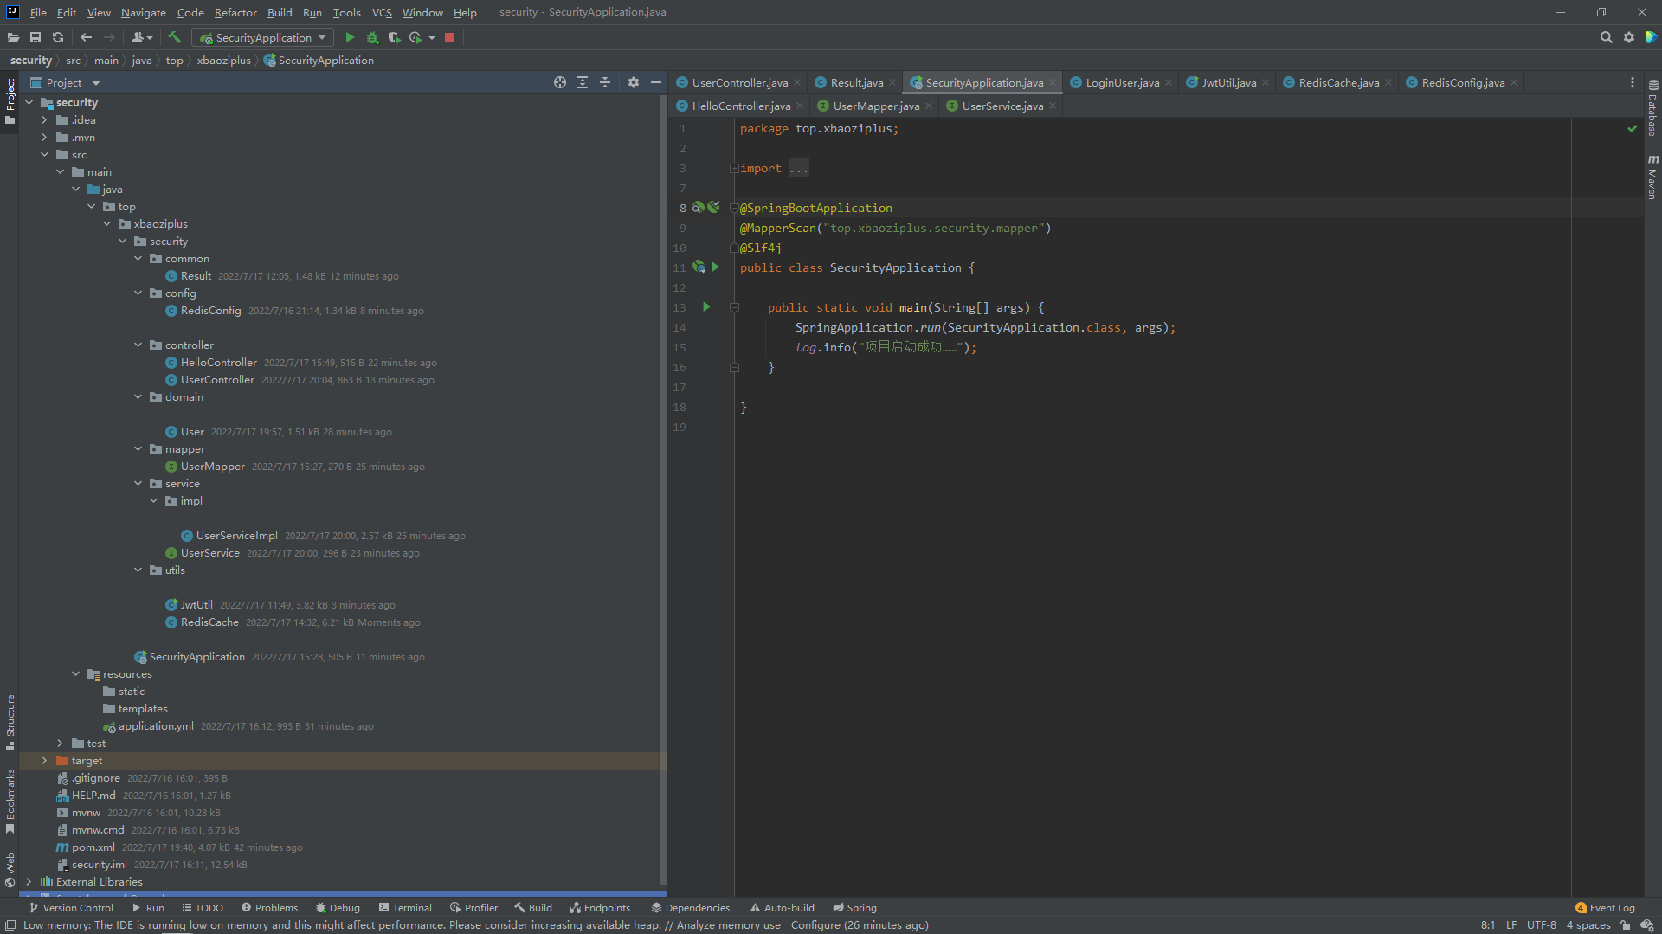Open Run configuration SecurityApplication dropdown

263,37
